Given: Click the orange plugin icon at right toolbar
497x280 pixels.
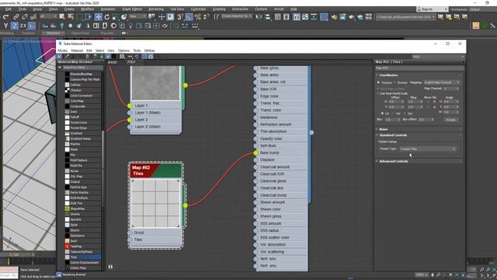Looking at the screenshot, I should [476, 26].
